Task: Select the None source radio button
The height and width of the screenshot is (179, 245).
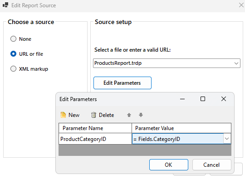Action: point(13,39)
